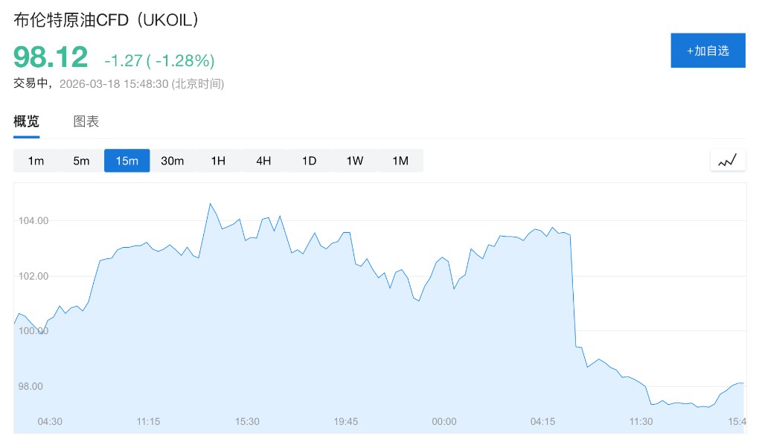Select the 15m interval
762x442 pixels.
coord(127,161)
